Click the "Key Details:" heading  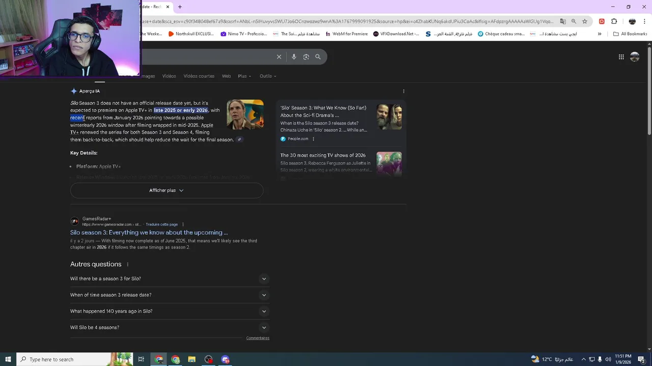coord(84,153)
